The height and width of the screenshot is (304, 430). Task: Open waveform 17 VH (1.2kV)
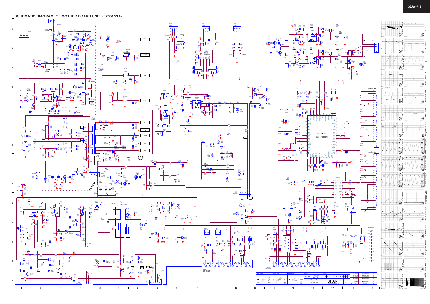tap(392, 113)
